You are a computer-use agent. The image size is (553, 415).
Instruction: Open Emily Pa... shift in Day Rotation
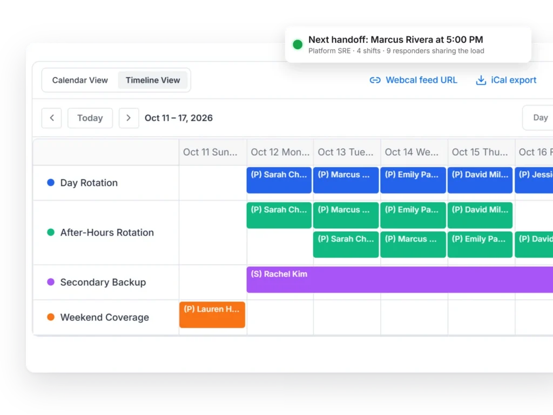point(413,180)
